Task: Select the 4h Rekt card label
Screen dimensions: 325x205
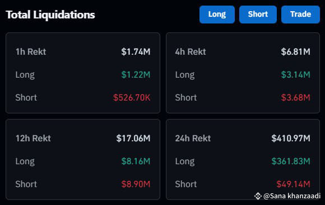Action: click(x=191, y=51)
